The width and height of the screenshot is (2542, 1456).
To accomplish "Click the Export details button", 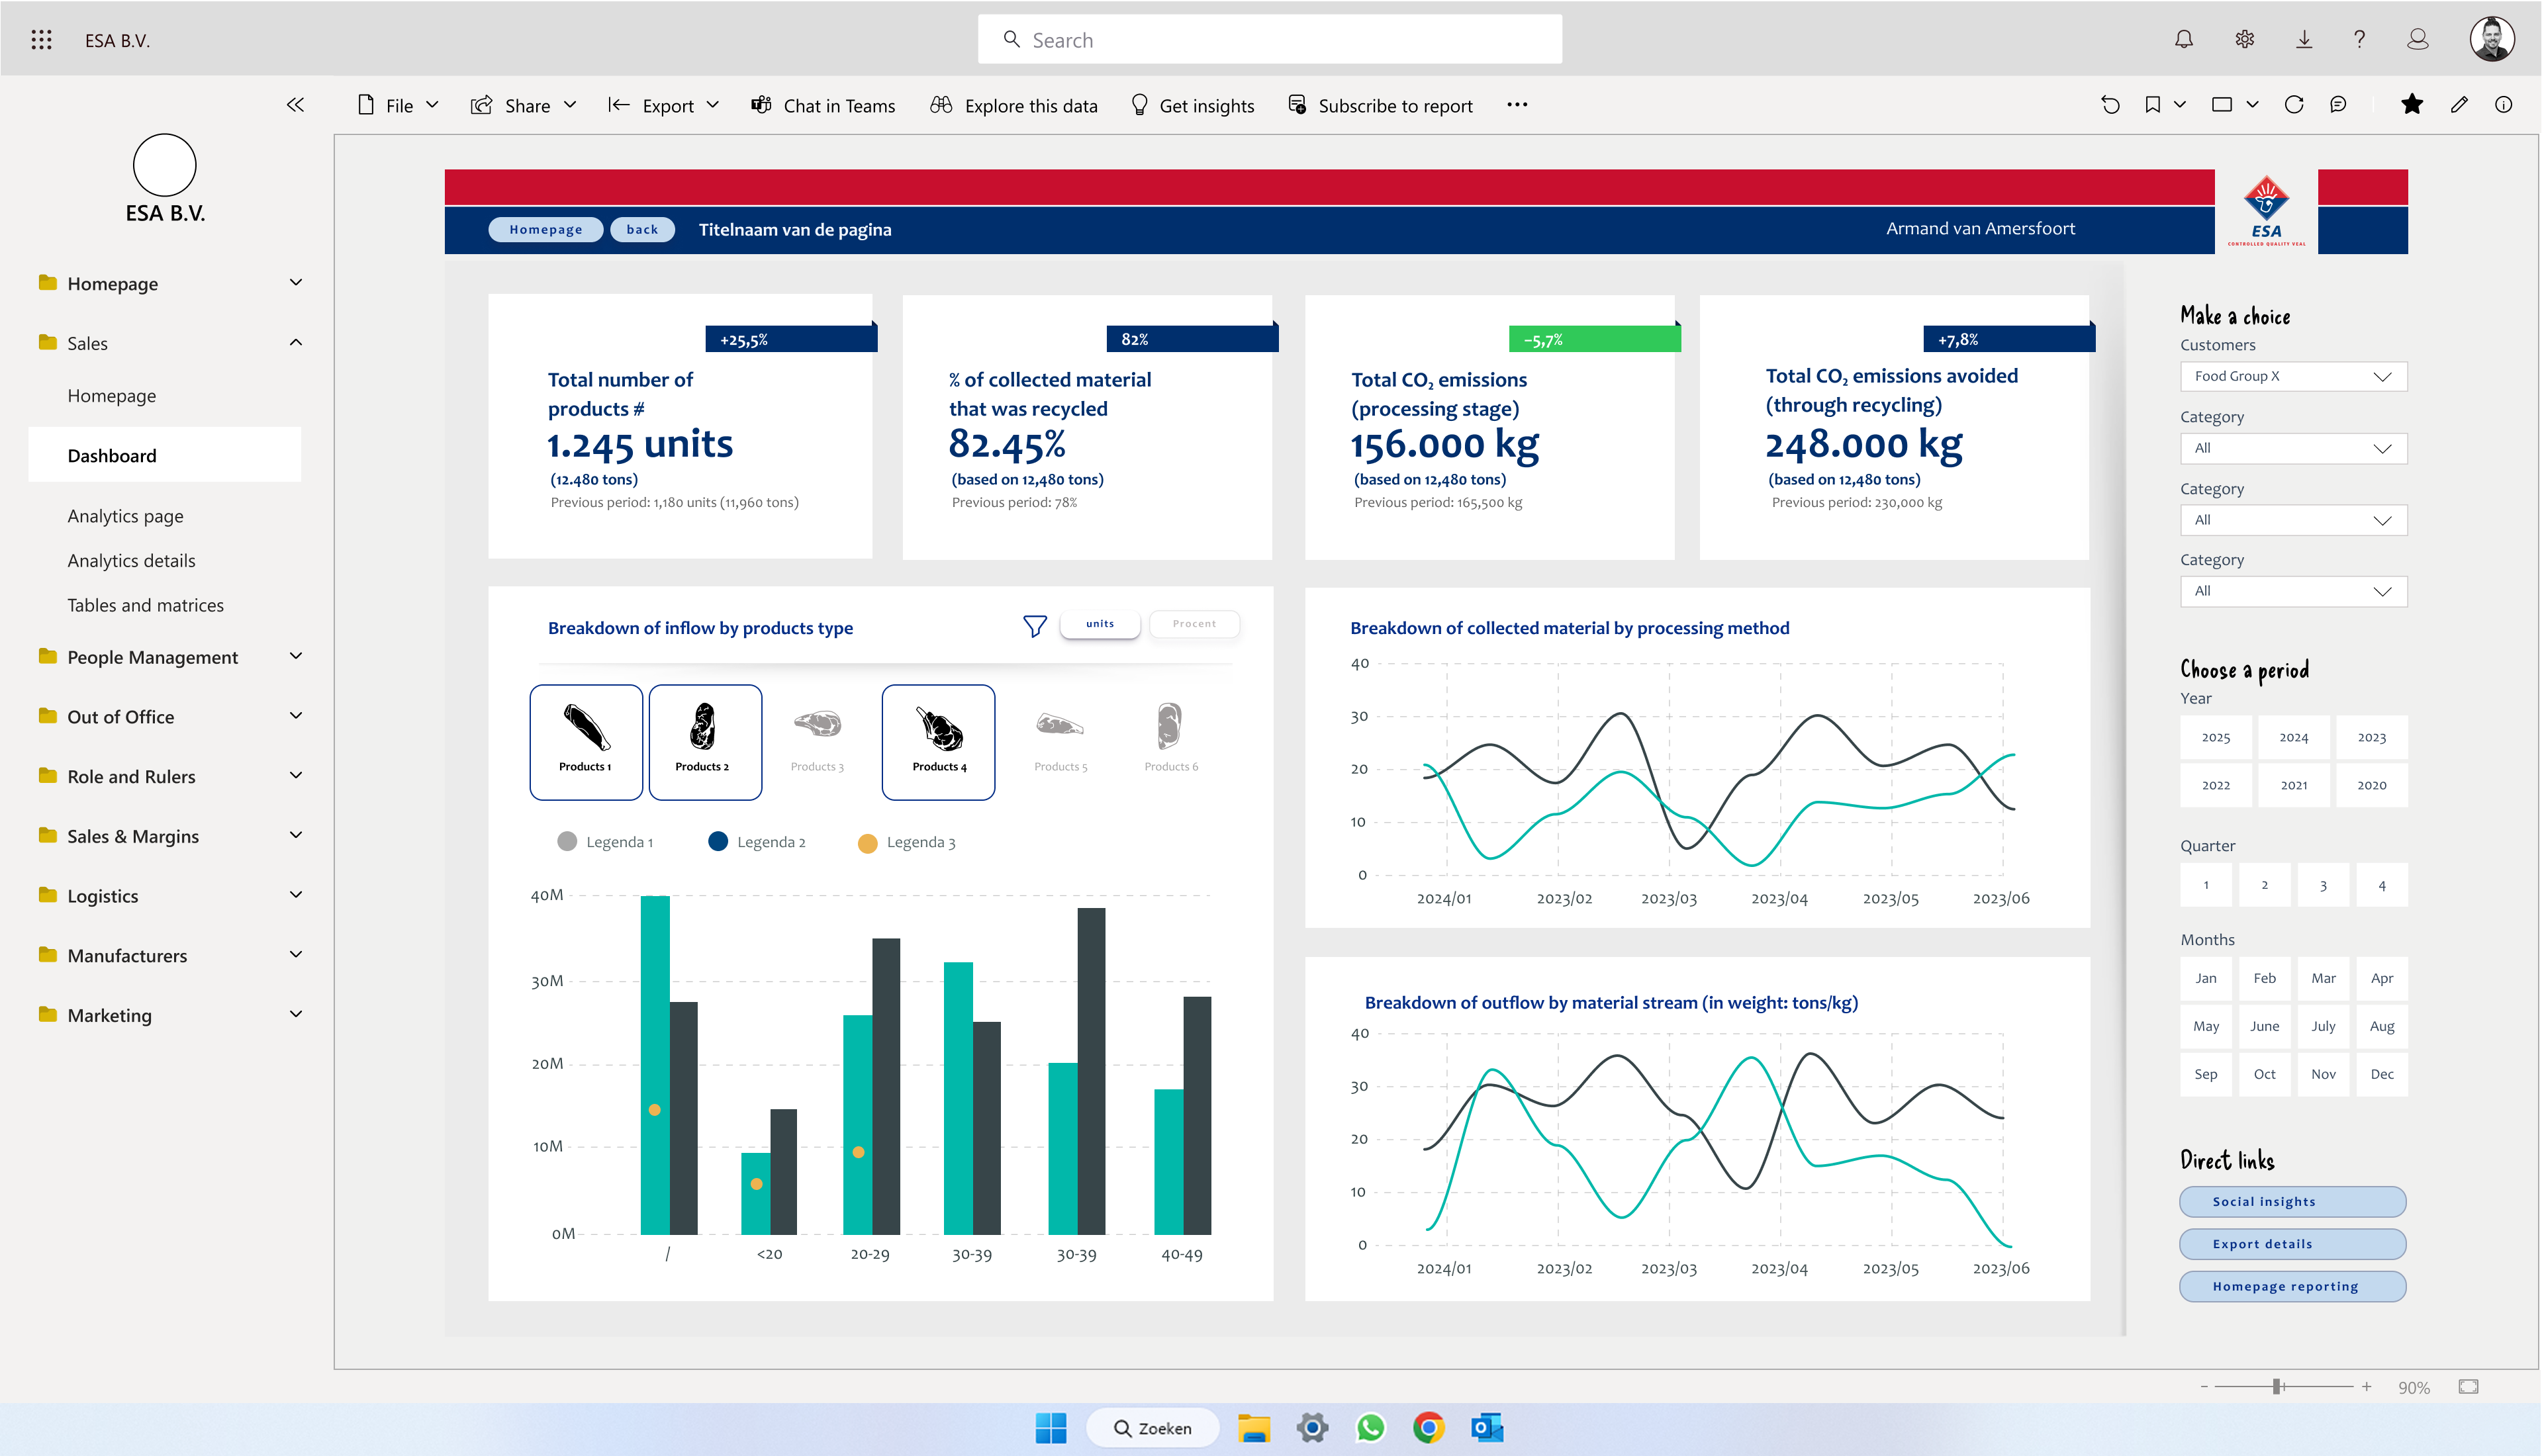I will (x=2292, y=1244).
